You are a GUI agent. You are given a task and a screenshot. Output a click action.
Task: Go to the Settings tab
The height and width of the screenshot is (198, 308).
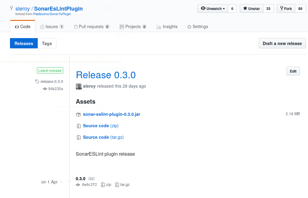pos(197,27)
